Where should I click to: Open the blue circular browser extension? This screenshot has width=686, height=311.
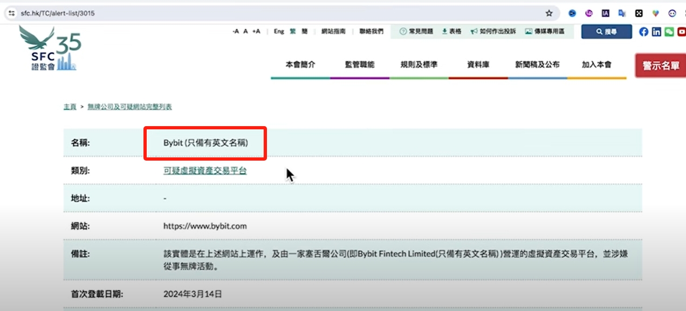pyautogui.click(x=572, y=13)
